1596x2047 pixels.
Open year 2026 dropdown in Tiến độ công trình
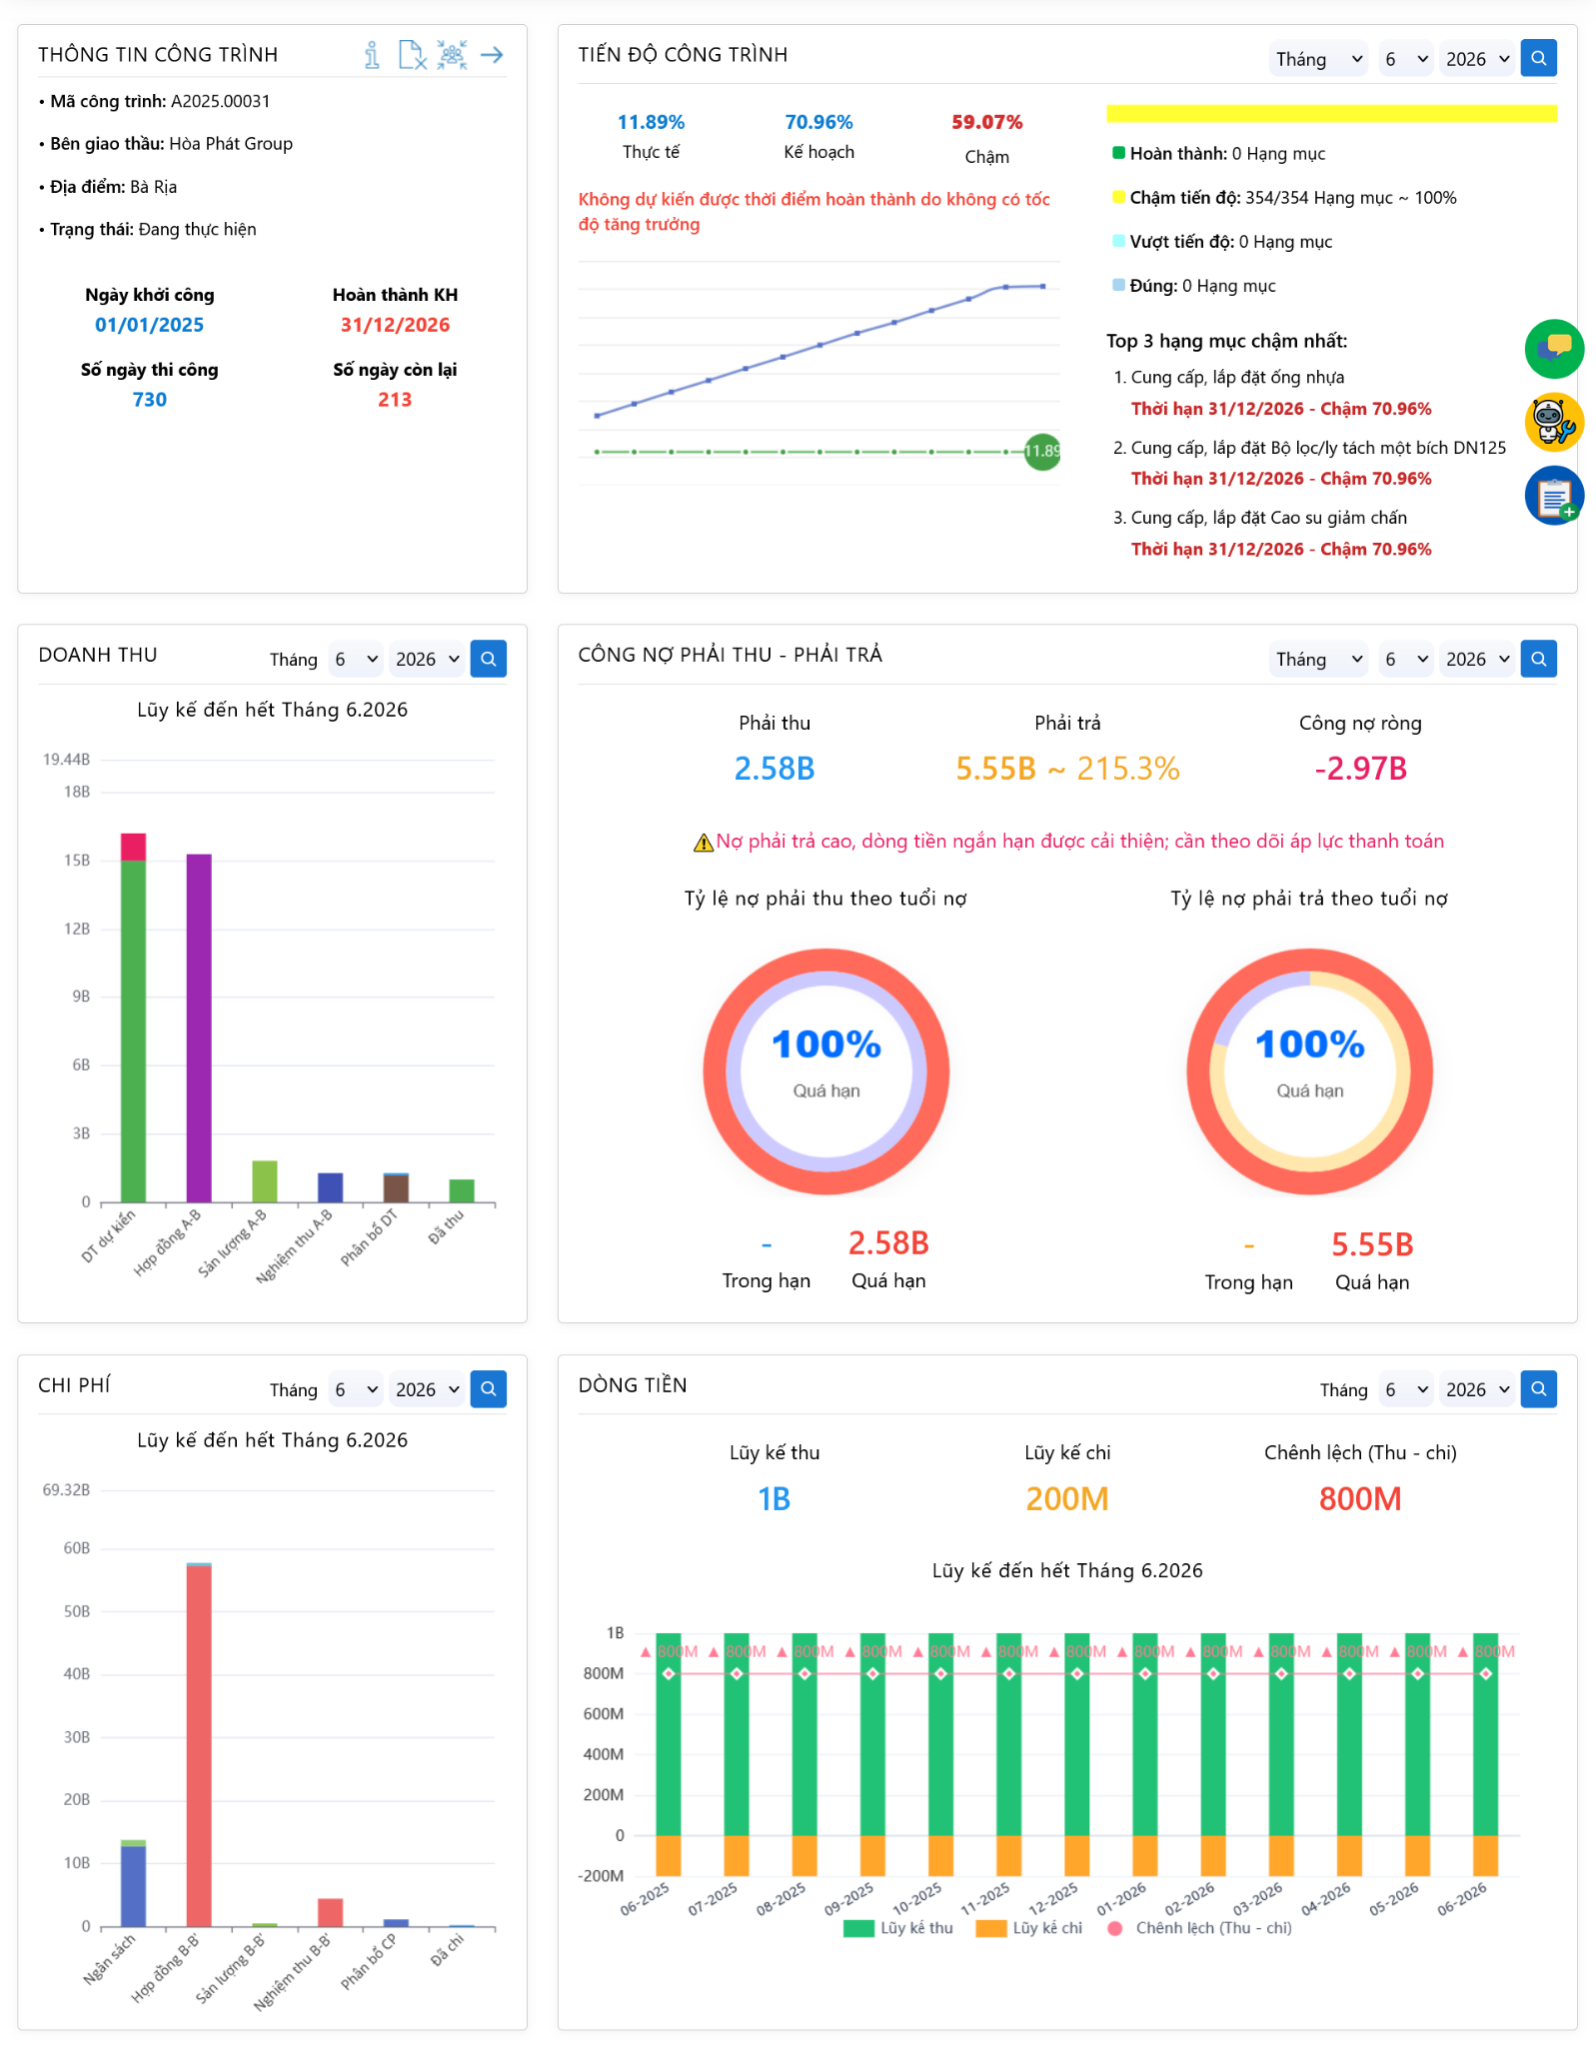pos(1477,59)
